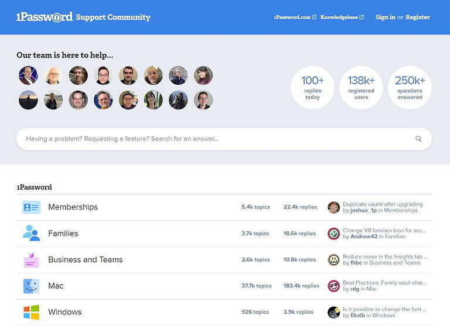The image size is (450, 326).
Task: Click the Business and Teams badge icon
Action: (x=31, y=260)
